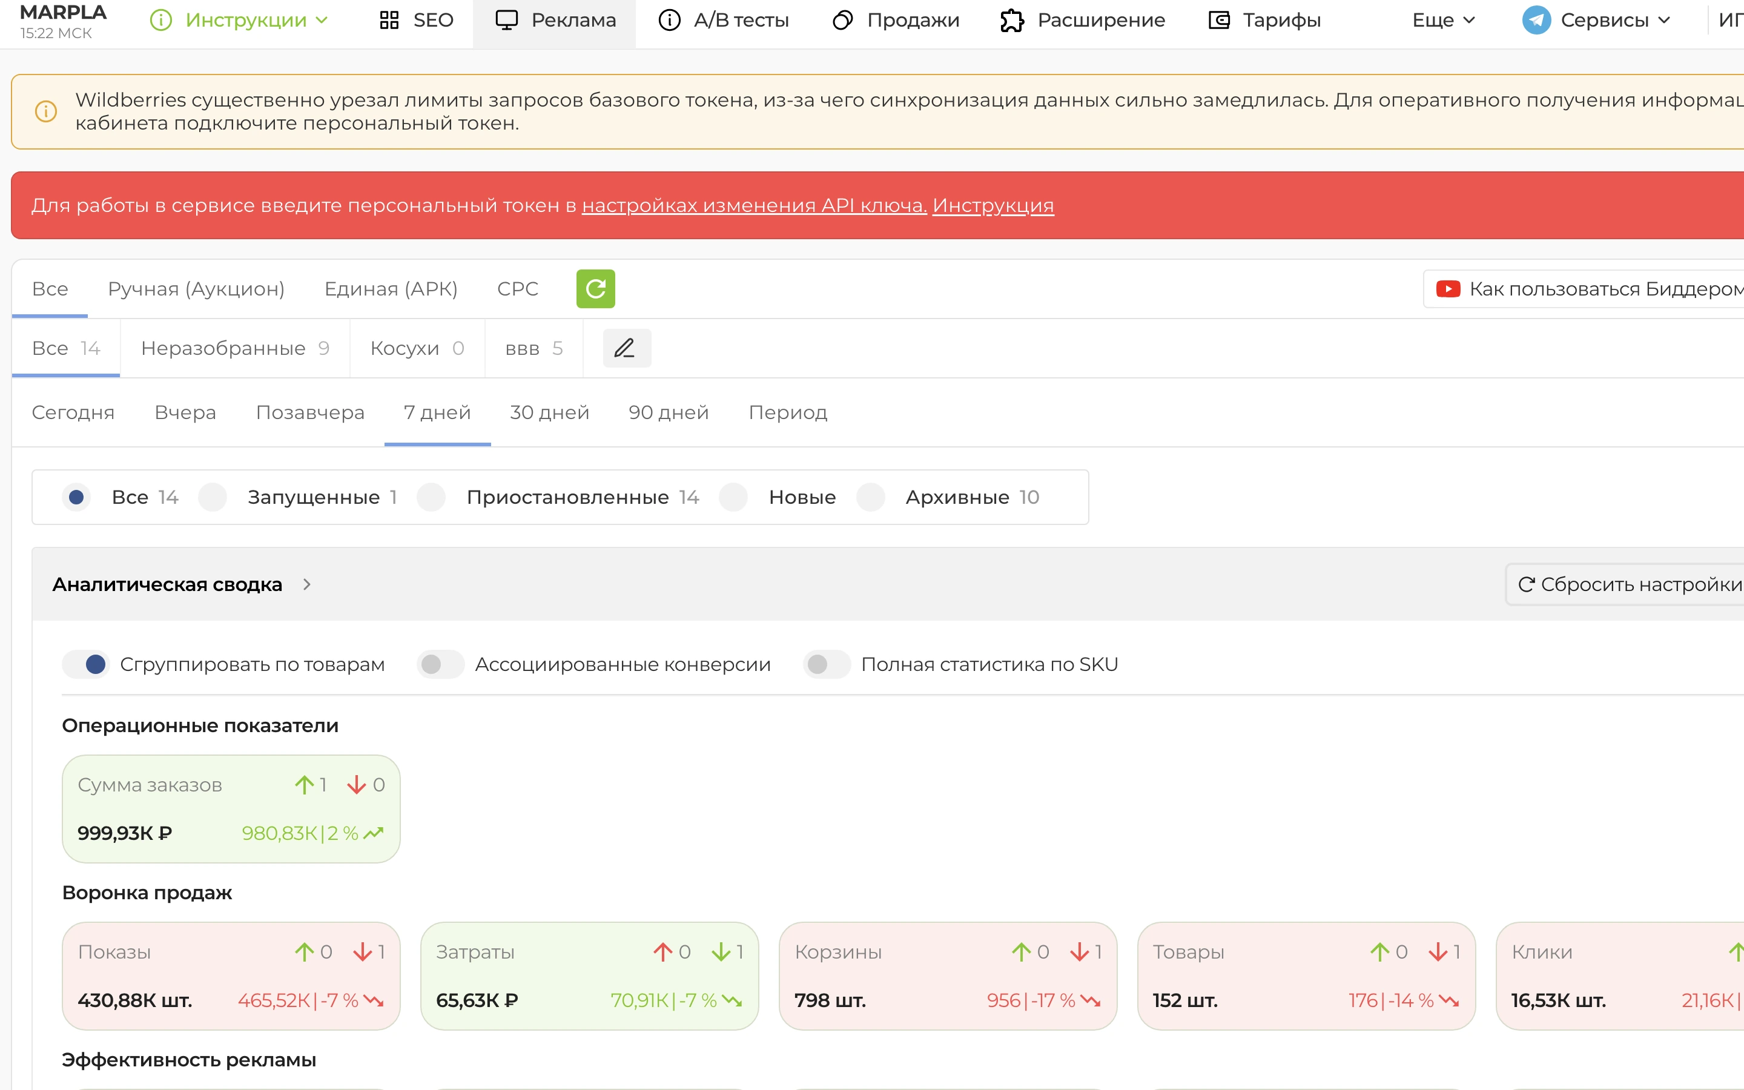Screen dimensions: 1744x1090
Task: Click the Тарифы wallet icon
Action: tap(1218, 20)
